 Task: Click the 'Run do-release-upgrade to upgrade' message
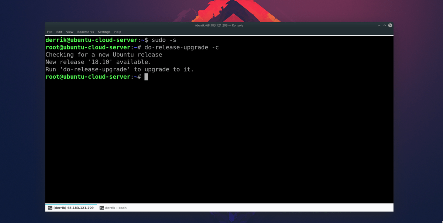click(119, 69)
